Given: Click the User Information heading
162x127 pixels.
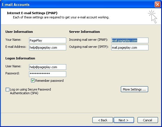Looking at the screenshot, I should 19,32.
